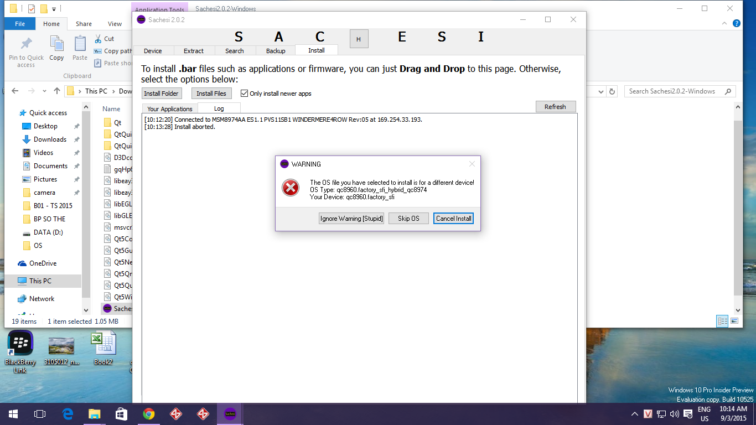Switch to the Extract tab
Viewport: 756px width, 425px height.
coord(194,51)
